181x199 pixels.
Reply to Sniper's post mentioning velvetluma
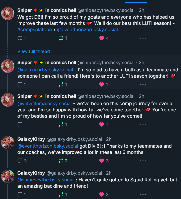pyautogui.click(x=20, y=124)
